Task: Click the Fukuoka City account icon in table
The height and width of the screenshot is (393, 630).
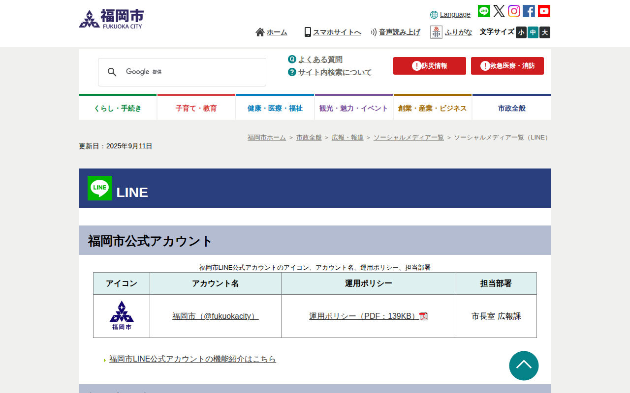Action: coord(122,315)
